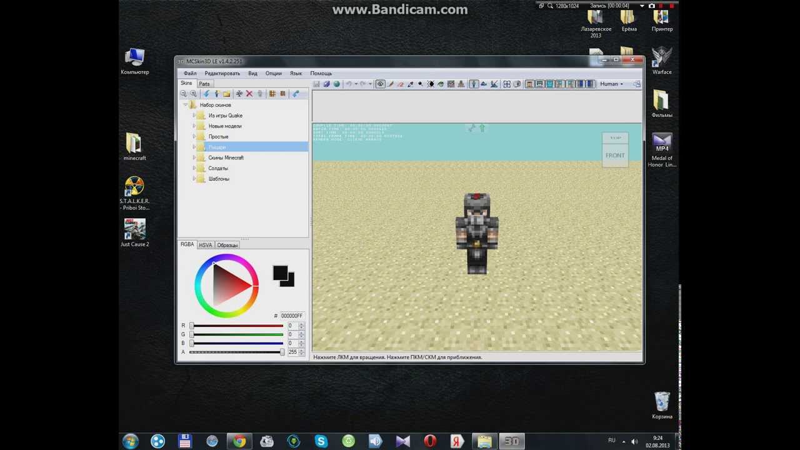Screen dimensions: 800x450
Task: Click the primary black color swatch
Action: click(280, 272)
